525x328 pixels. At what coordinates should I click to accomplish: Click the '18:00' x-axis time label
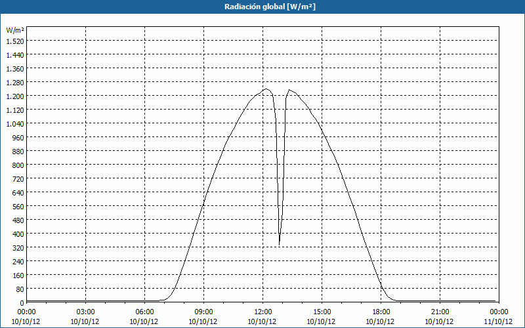pos(381,312)
